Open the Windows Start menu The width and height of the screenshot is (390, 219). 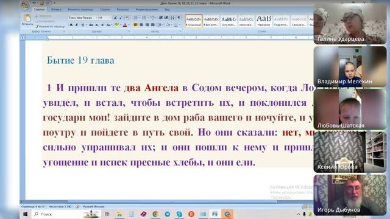coord(25,214)
